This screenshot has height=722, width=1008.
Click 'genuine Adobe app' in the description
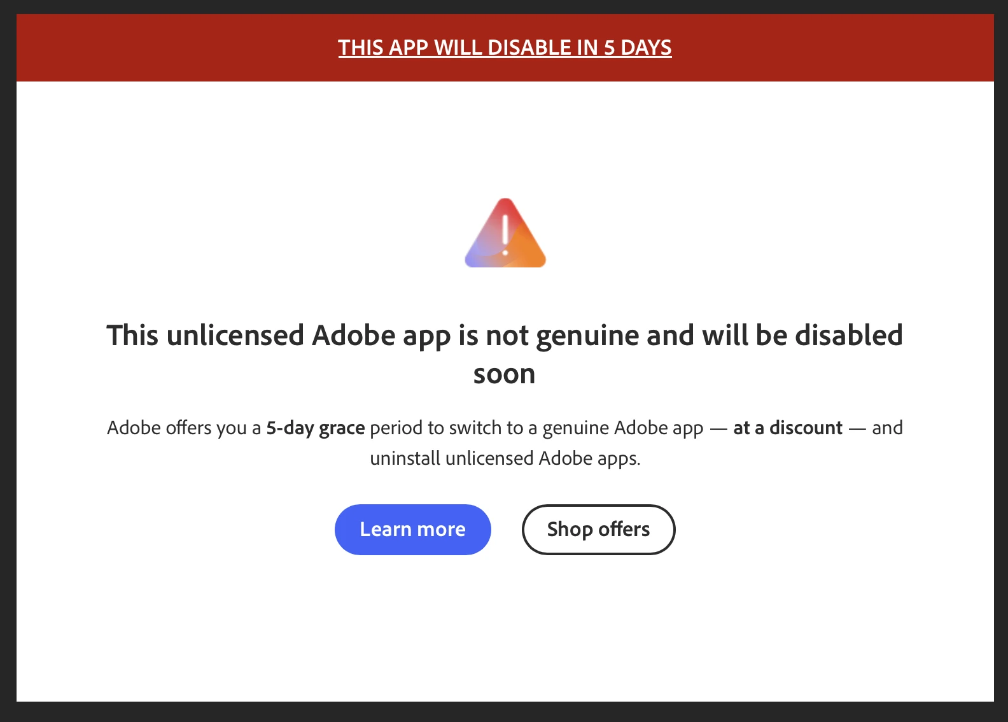pyautogui.click(x=623, y=428)
